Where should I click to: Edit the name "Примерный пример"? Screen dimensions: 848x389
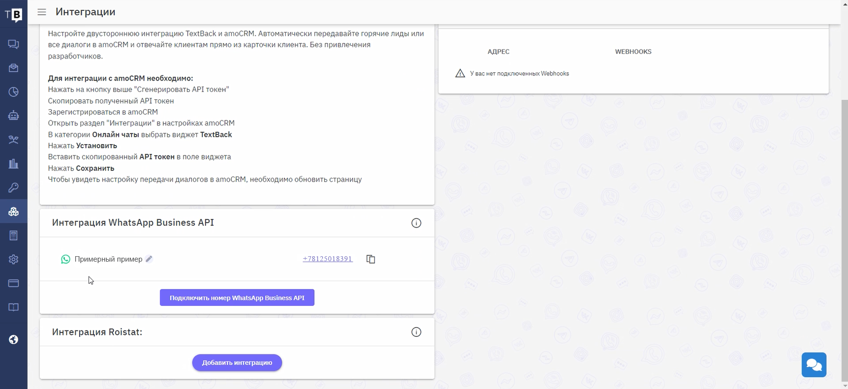pos(149,259)
